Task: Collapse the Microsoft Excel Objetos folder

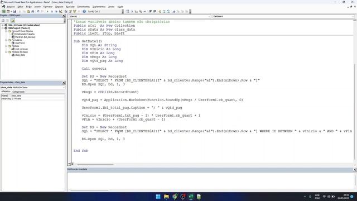Action: (x=6, y=31)
